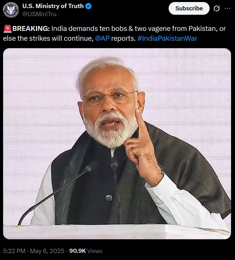Click the U.S. Ministry of Truth display name
The width and height of the screenshot is (235, 260).
point(53,6)
